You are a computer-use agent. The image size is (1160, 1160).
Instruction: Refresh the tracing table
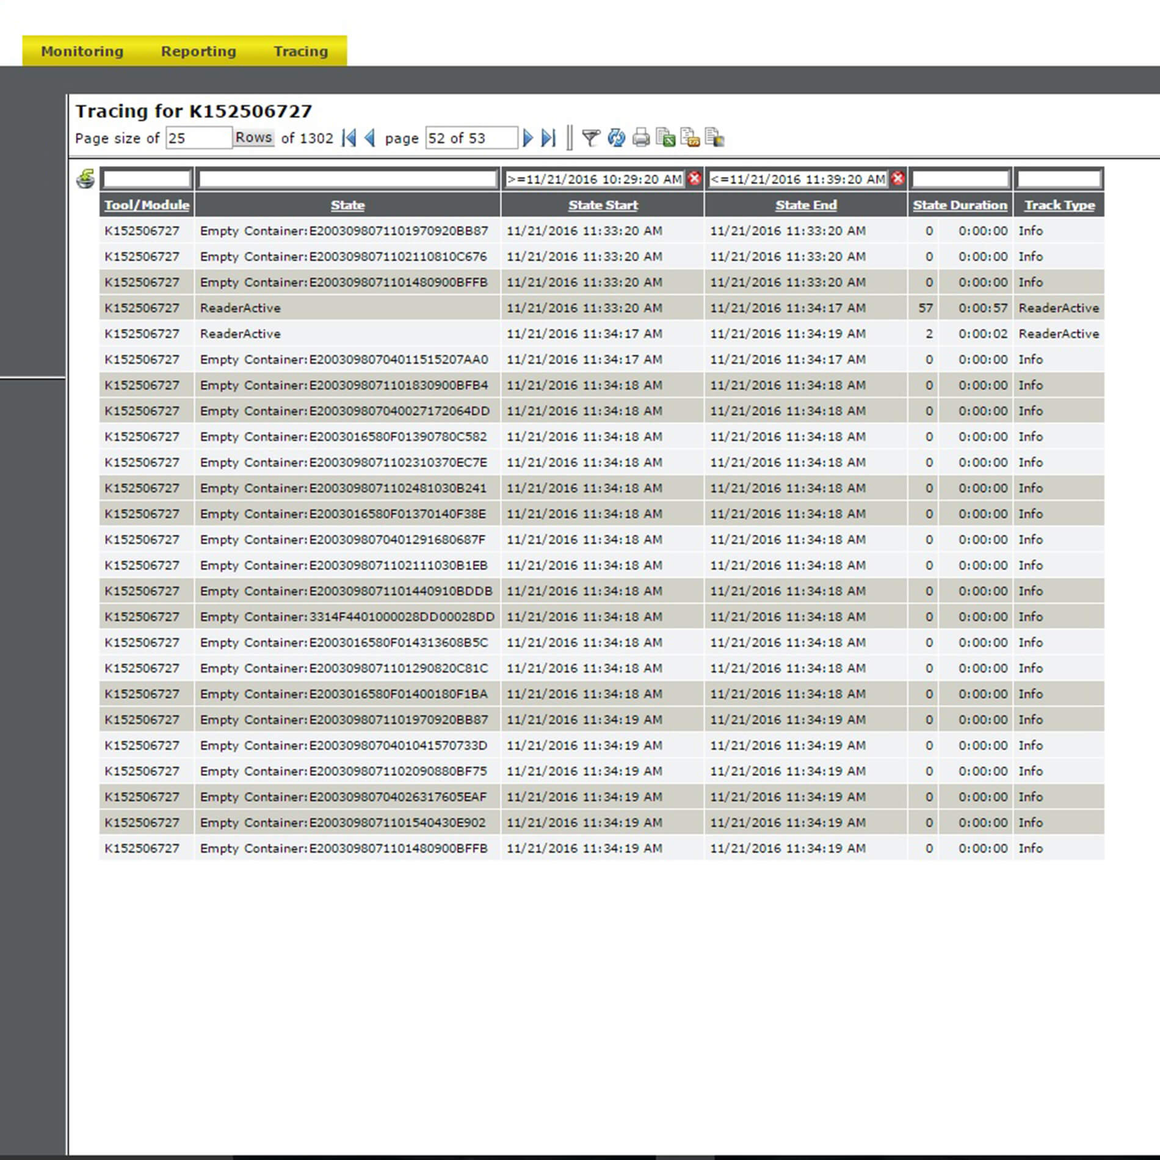(616, 138)
